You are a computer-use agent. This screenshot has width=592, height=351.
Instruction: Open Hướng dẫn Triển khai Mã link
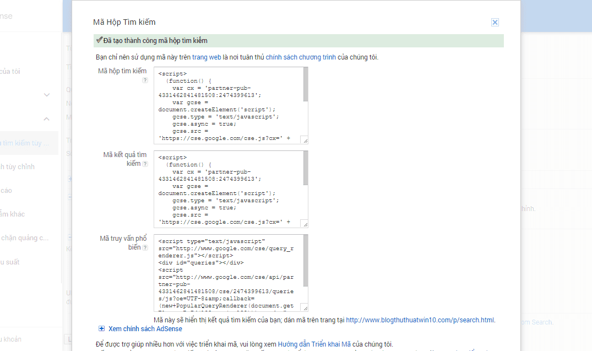(x=314, y=344)
